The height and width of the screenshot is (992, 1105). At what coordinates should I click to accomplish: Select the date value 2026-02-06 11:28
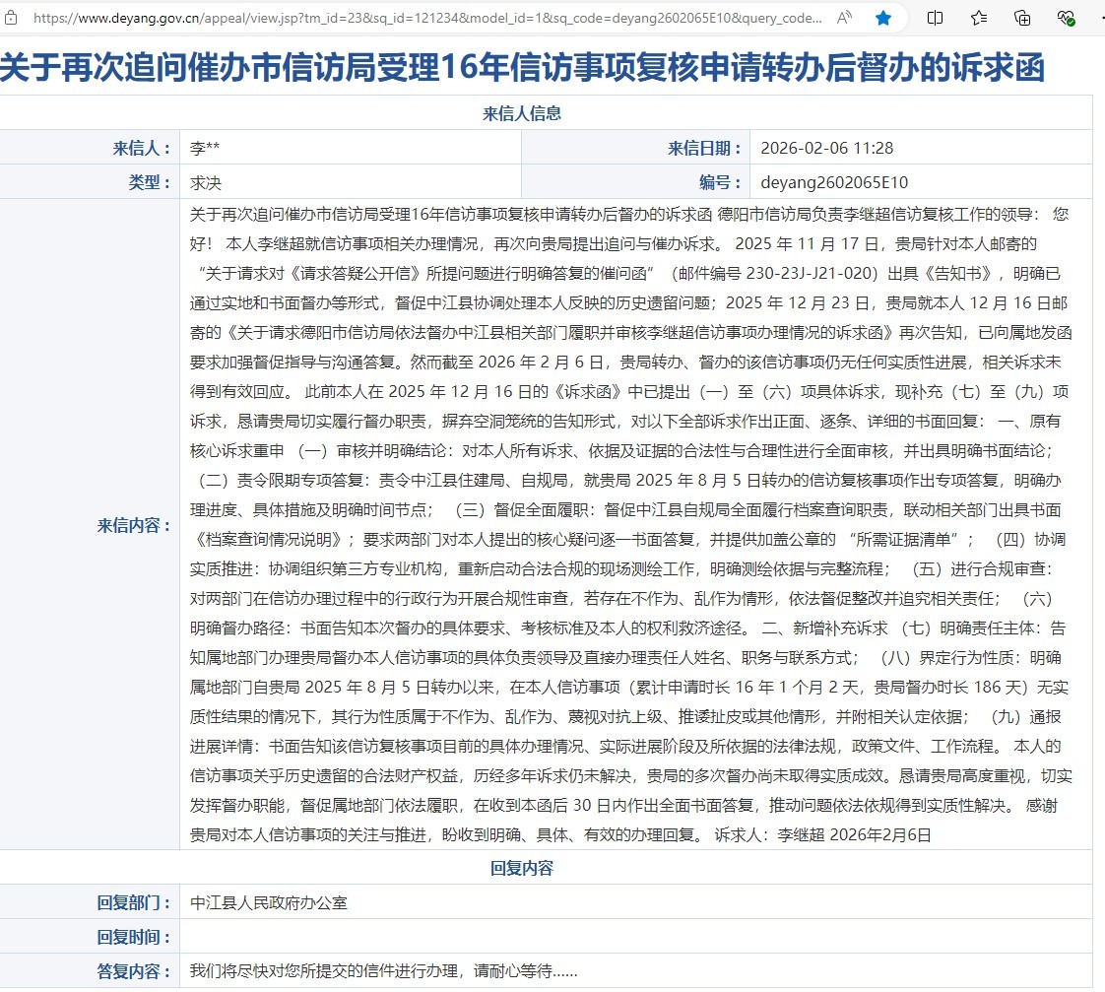(827, 148)
